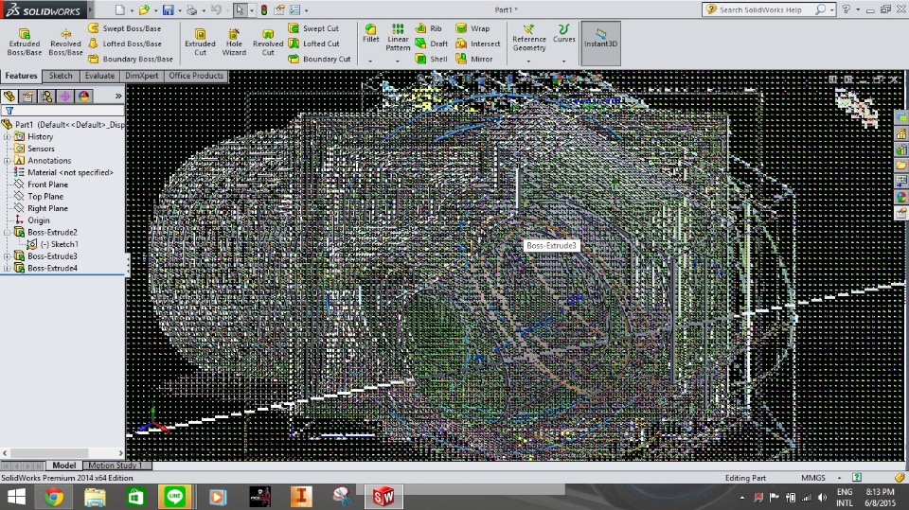Viewport: 909px width, 510px height.
Task: Expand the Boss-Extrude3 feature
Action: (x=7, y=256)
